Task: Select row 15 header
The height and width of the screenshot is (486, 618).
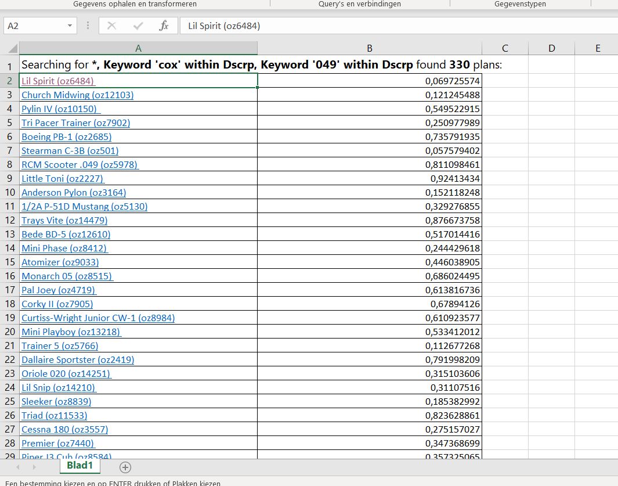Action: (9, 262)
